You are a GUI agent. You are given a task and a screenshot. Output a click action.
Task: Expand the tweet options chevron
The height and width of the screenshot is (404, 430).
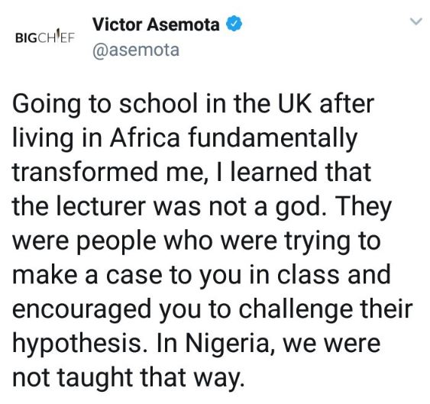(x=416, y=21)
